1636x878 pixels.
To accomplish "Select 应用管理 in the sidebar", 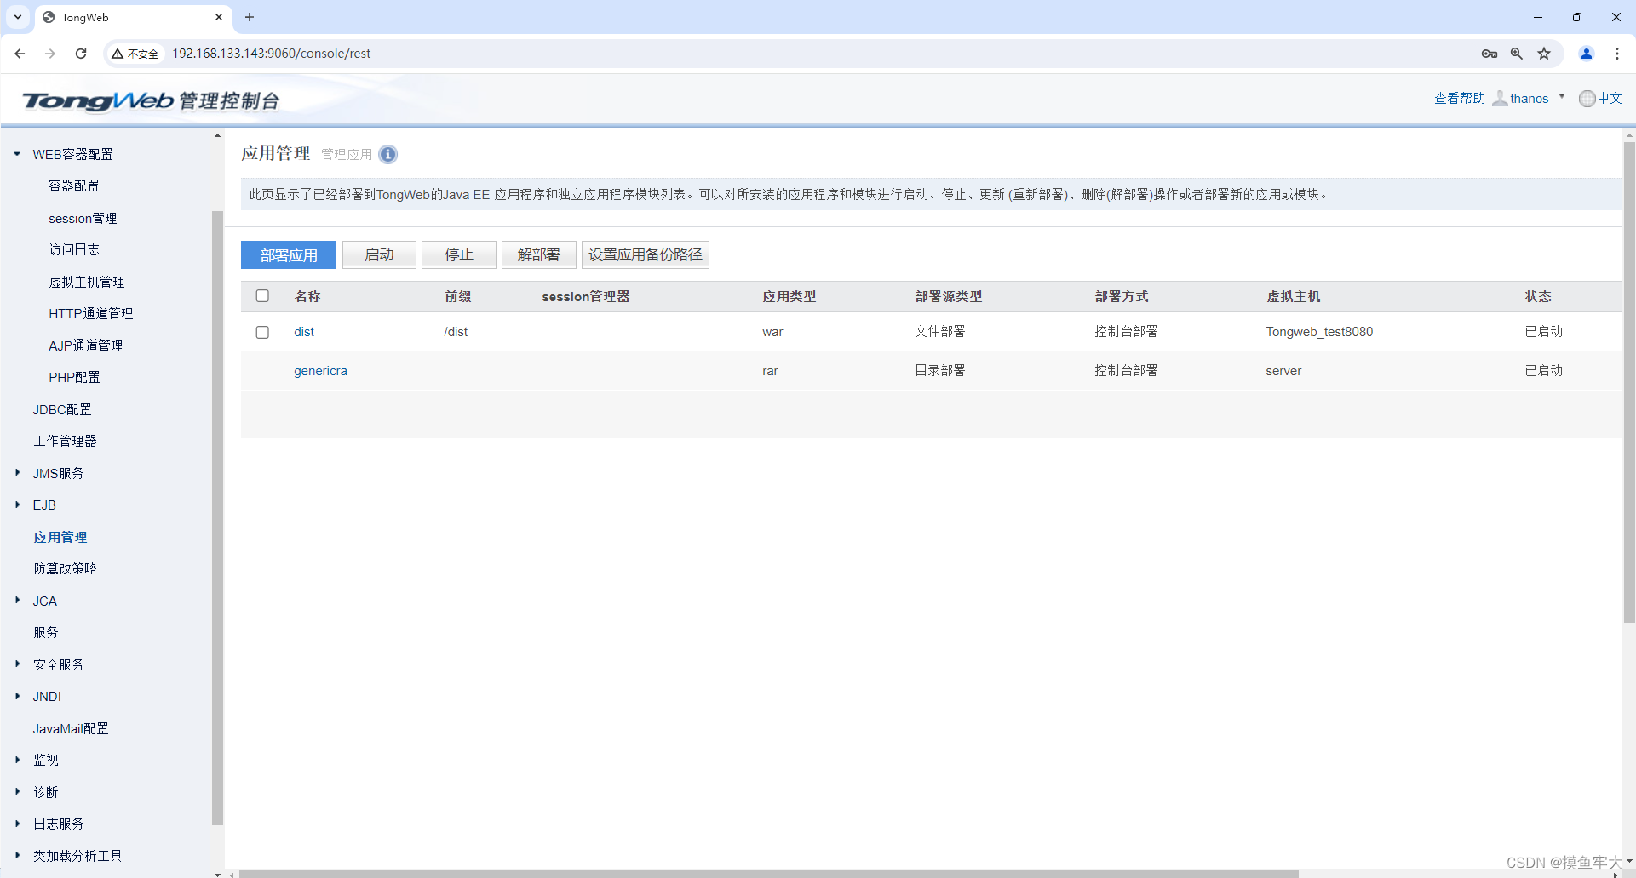I will pos(60,537).
